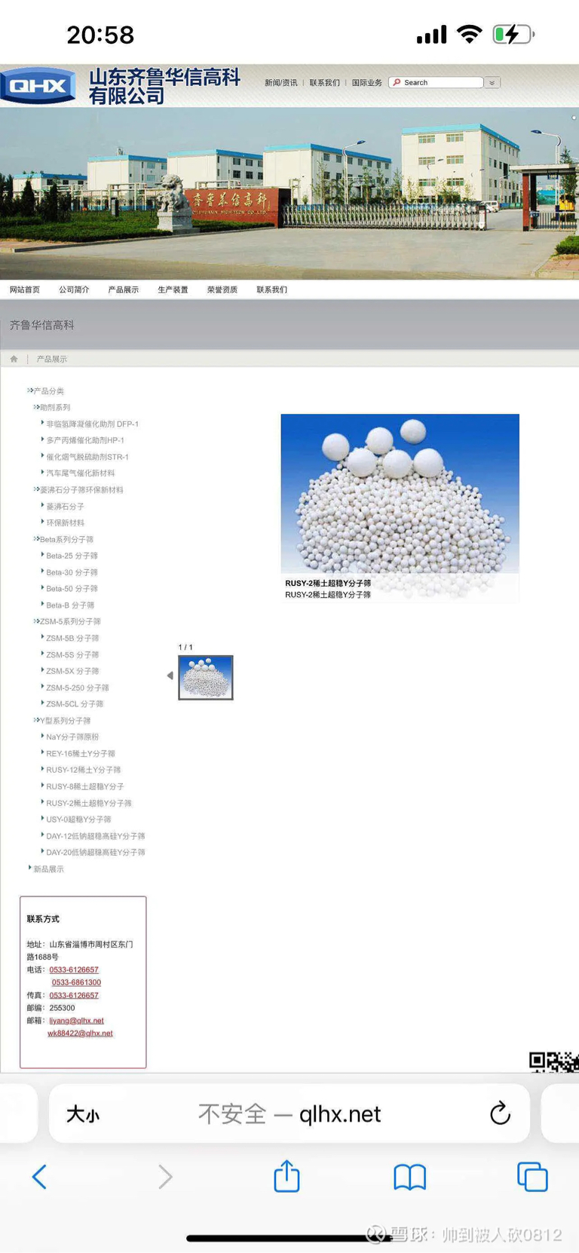Image resolution: width=579 pixels, height=1253 pixels.
Task: Select 菱沸石分子 item
Action: 65,507
